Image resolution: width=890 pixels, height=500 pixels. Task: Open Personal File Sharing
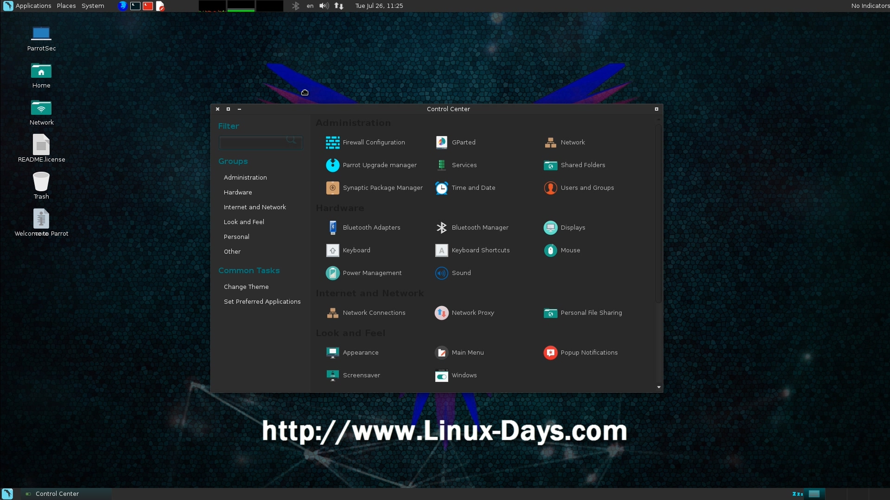tap(583, 312)
